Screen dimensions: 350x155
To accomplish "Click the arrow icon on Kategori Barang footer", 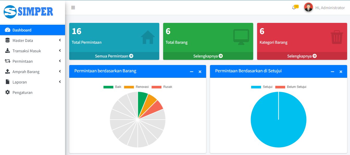I will coord(315,56).
